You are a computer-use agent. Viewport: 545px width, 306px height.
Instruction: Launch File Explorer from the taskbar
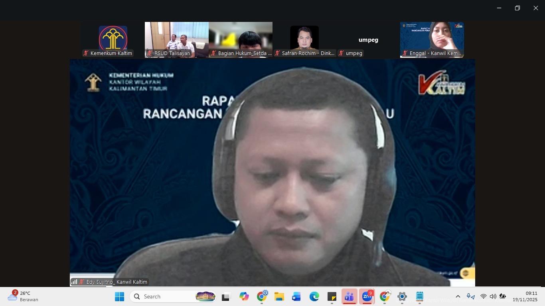pyautogui.click(x=279, y=296)
